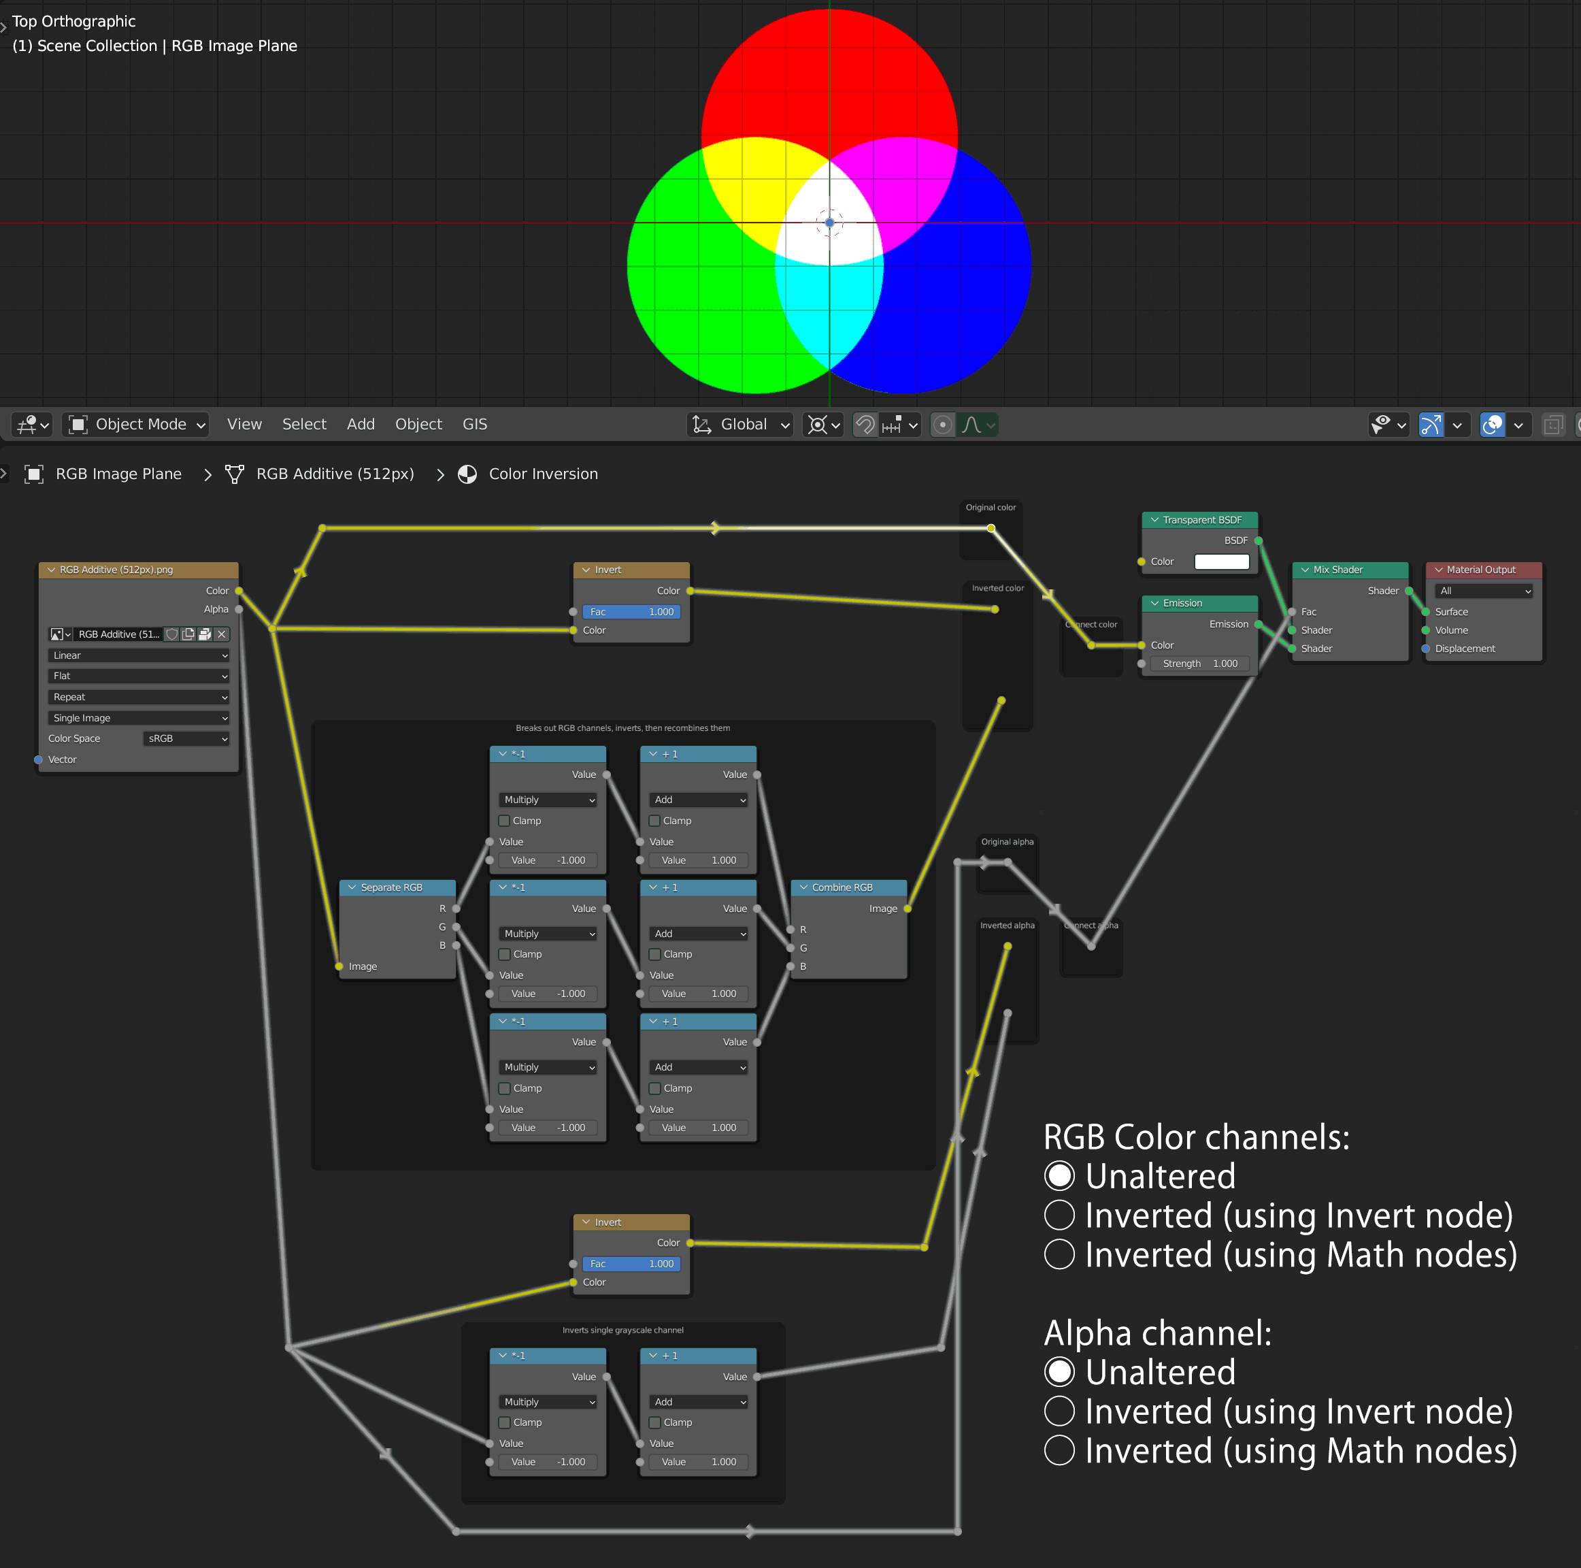Open the sRGB Color Space dropdown
This screenshot has height=1568, width=1581.
(186, 738)
